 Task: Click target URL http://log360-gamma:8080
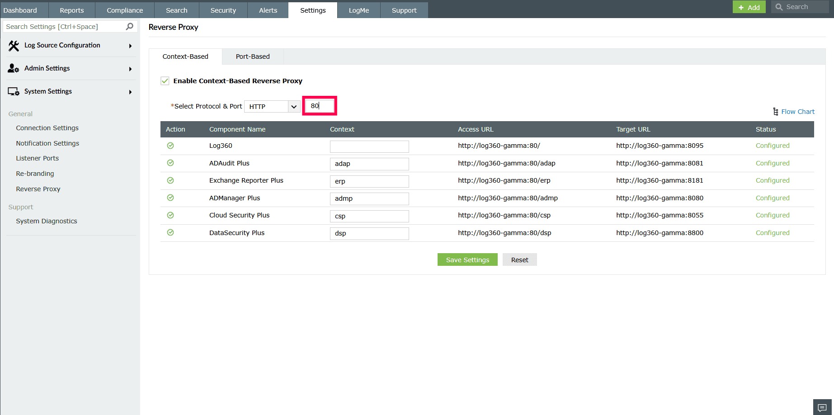tap(660, 198)
